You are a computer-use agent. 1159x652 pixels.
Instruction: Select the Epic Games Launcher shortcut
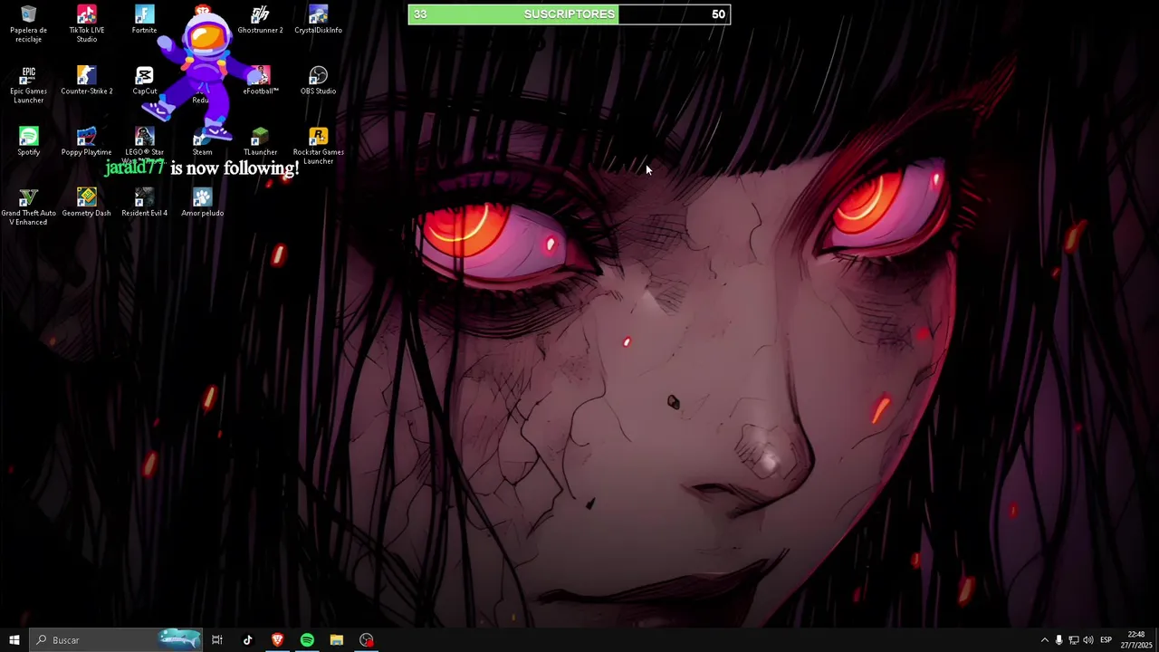(28, 84)
